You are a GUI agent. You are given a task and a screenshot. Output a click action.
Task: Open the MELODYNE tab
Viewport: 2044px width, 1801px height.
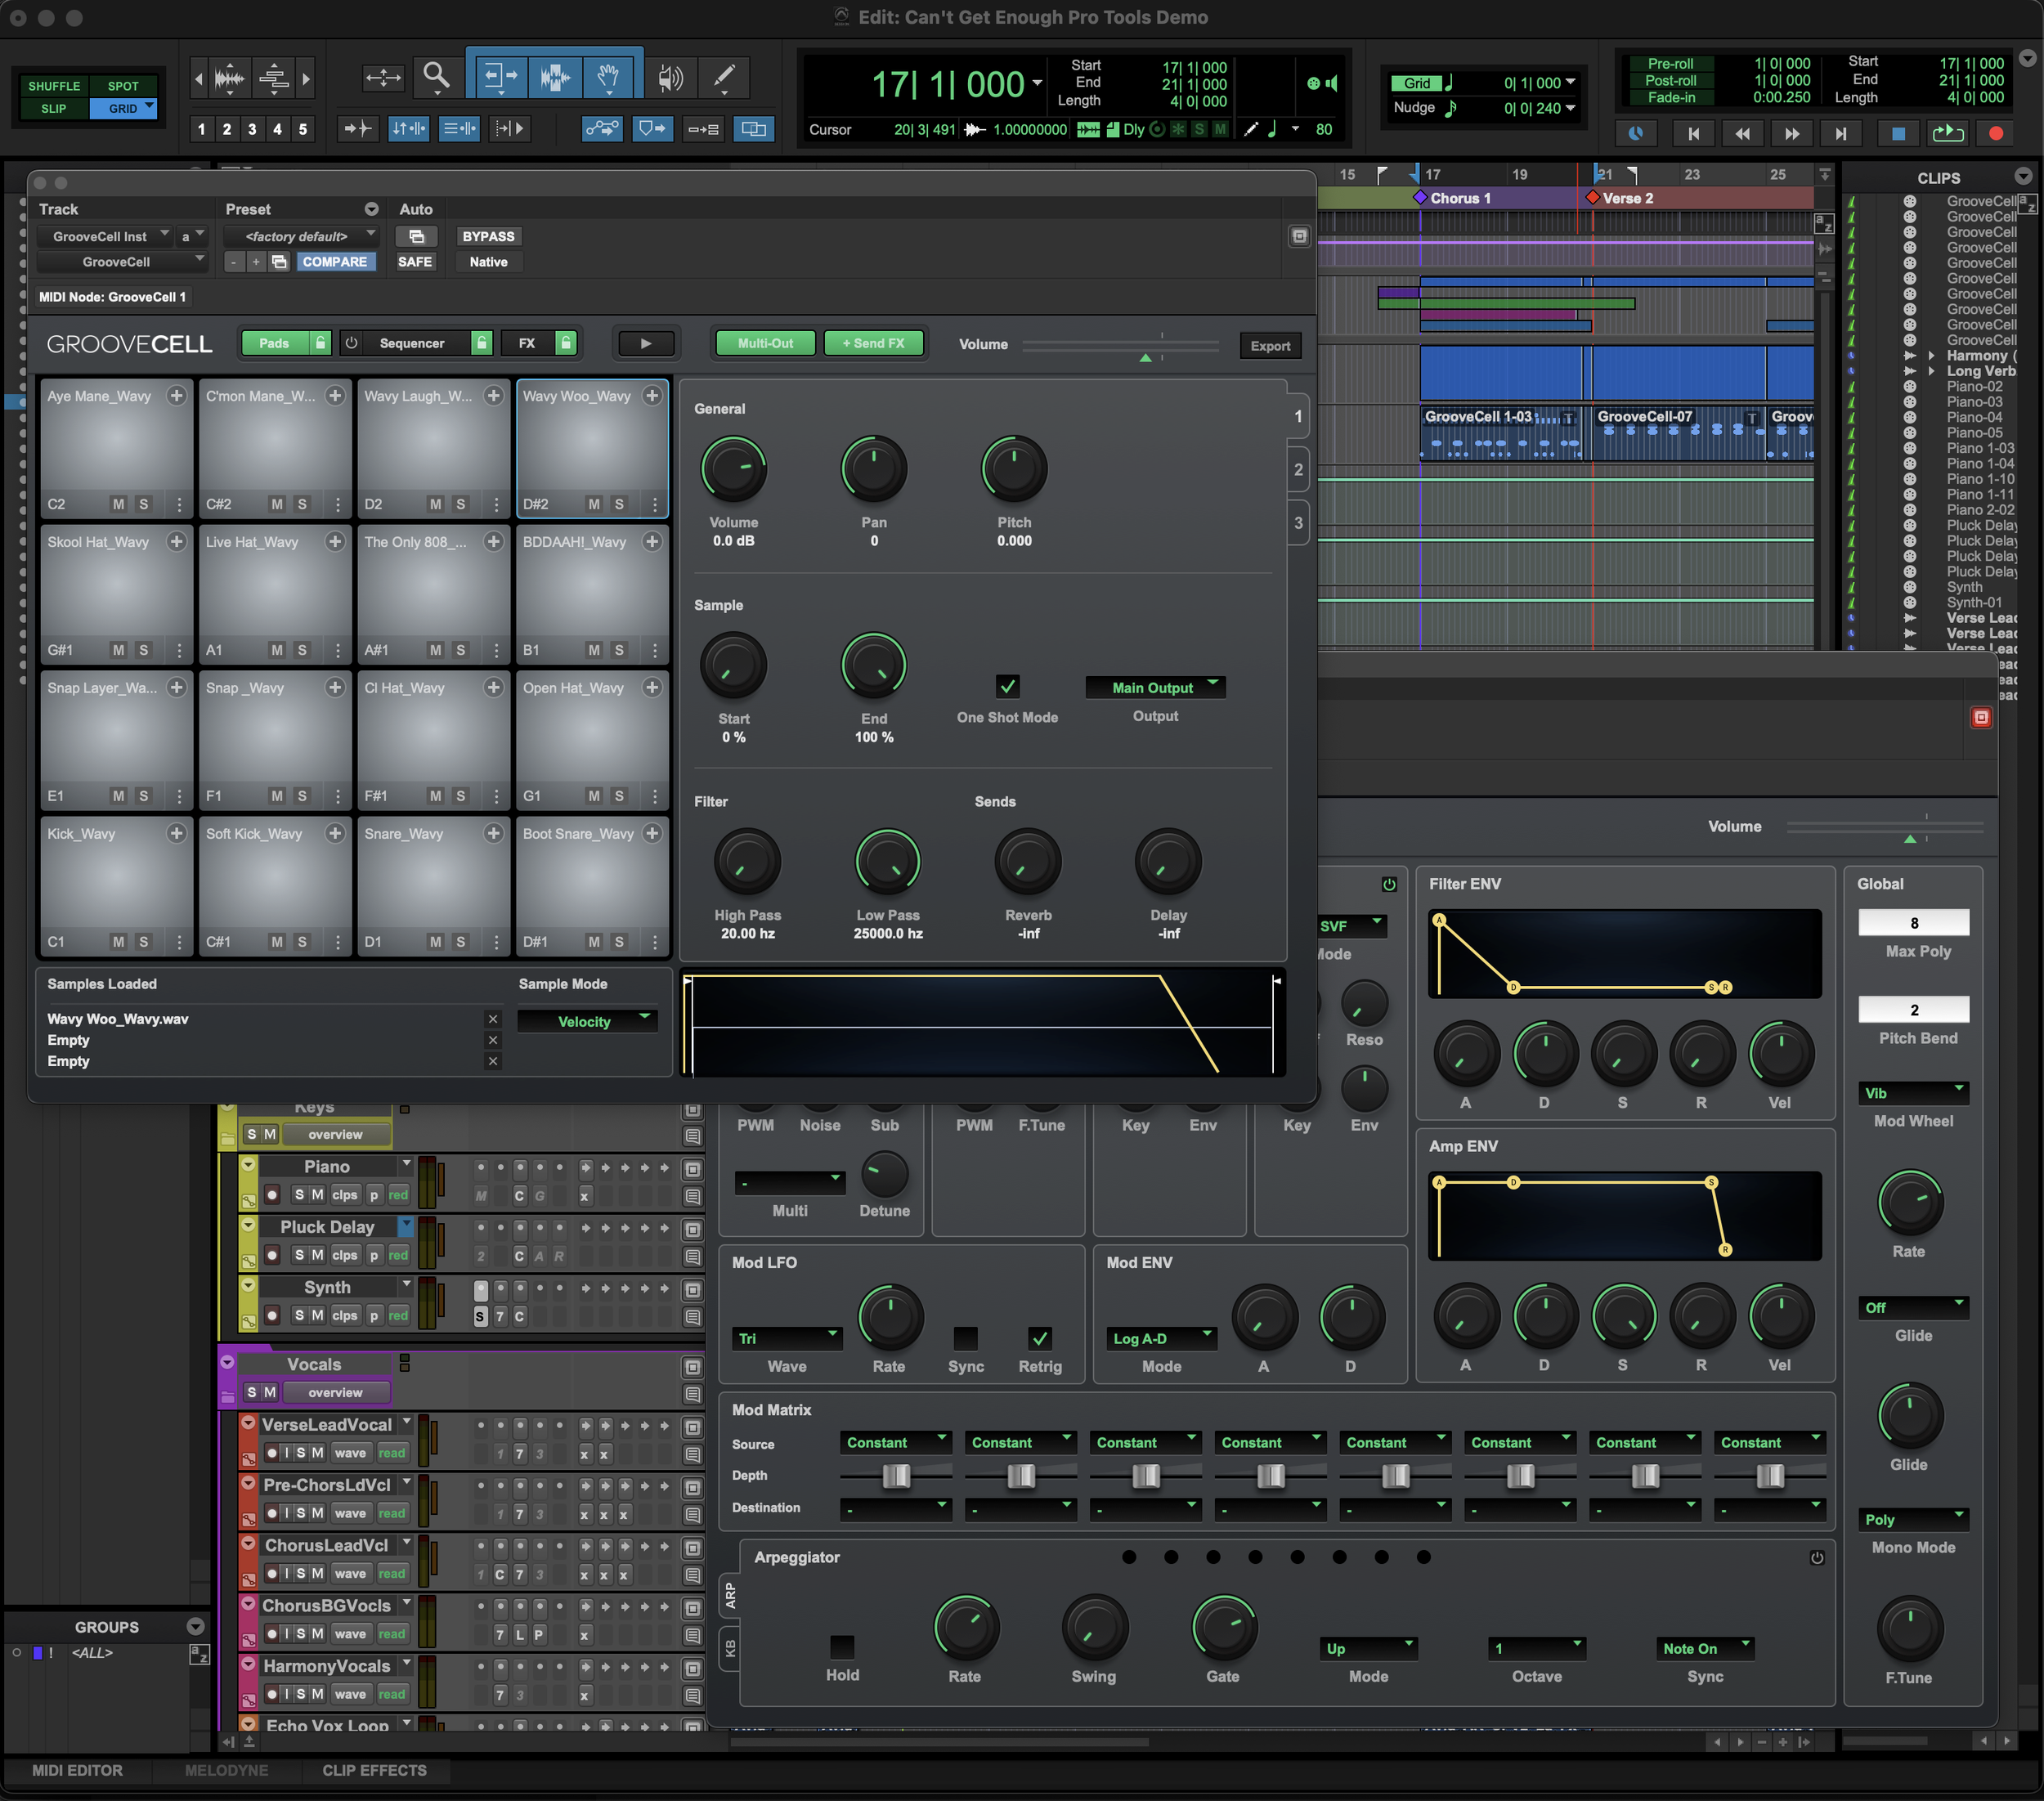tap(227, 1770)
